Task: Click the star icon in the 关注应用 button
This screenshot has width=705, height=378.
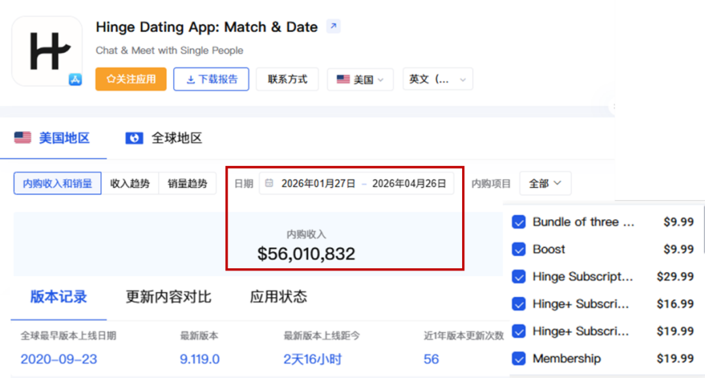Action: click(x=110, y=79)
